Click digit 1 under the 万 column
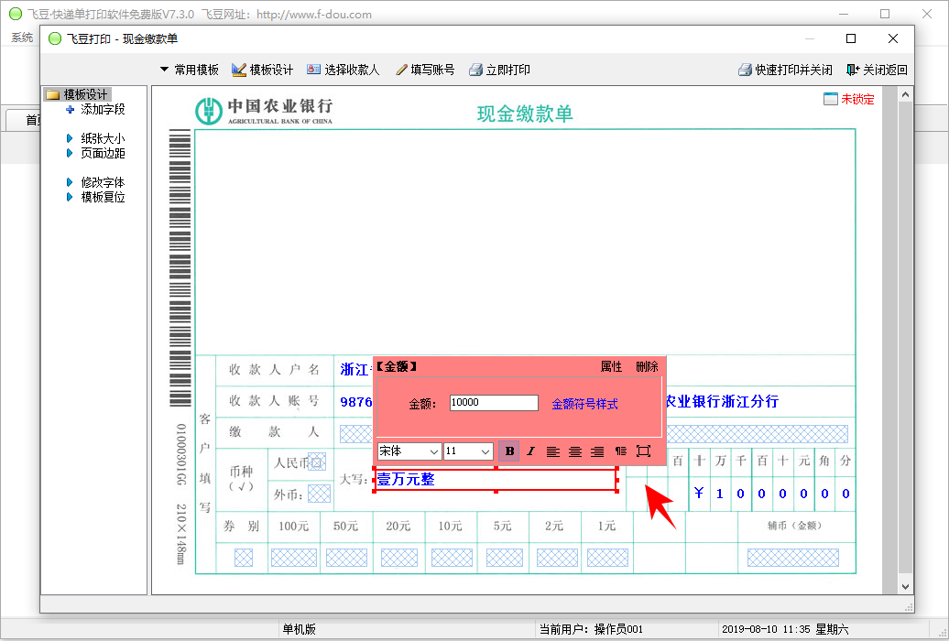 720,494
